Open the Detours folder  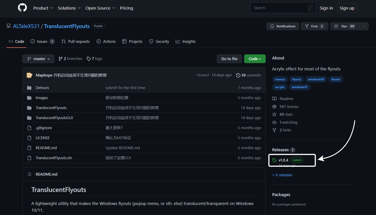[x=42, y=88]
